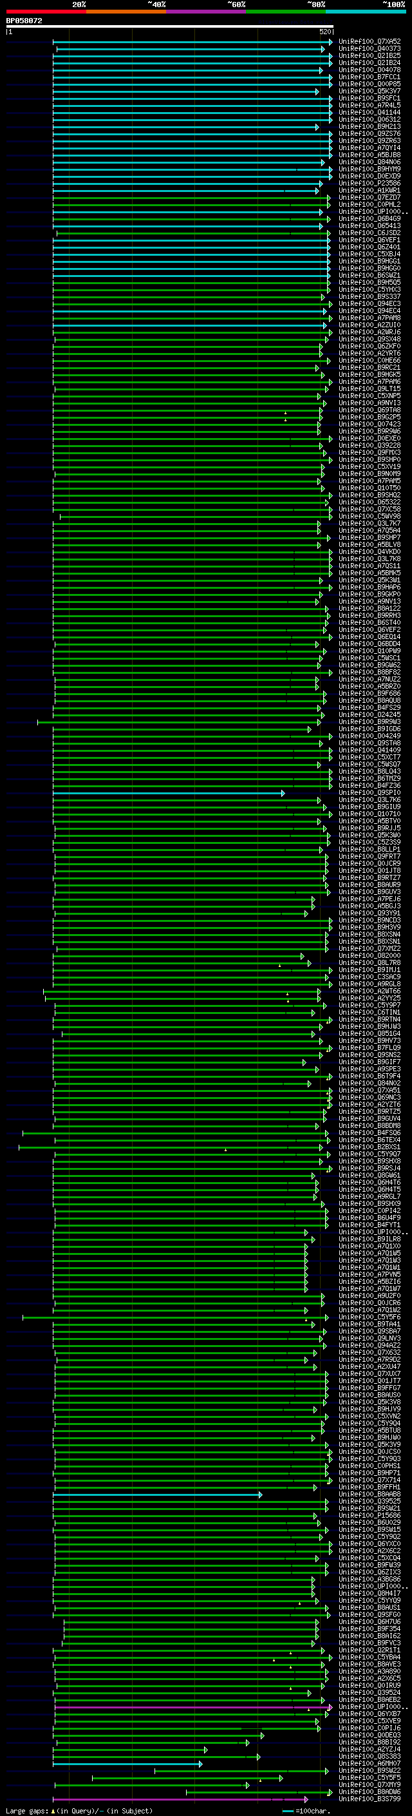Viewport: 412px width, 1816px height.
Task: Open hit UniRef100_C5Y5F5
Action: coord(370,1777)
